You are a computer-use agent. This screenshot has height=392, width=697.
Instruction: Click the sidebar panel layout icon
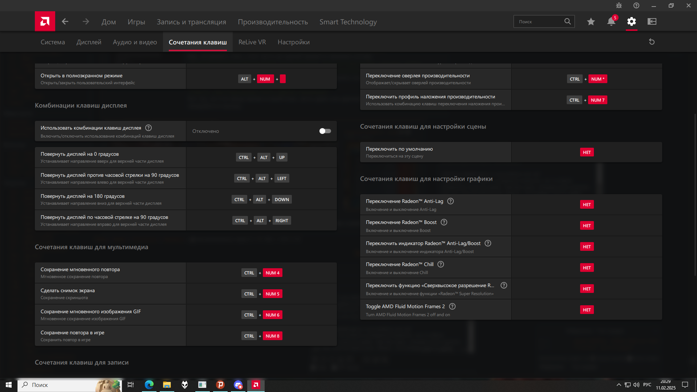tap(652, 22)
